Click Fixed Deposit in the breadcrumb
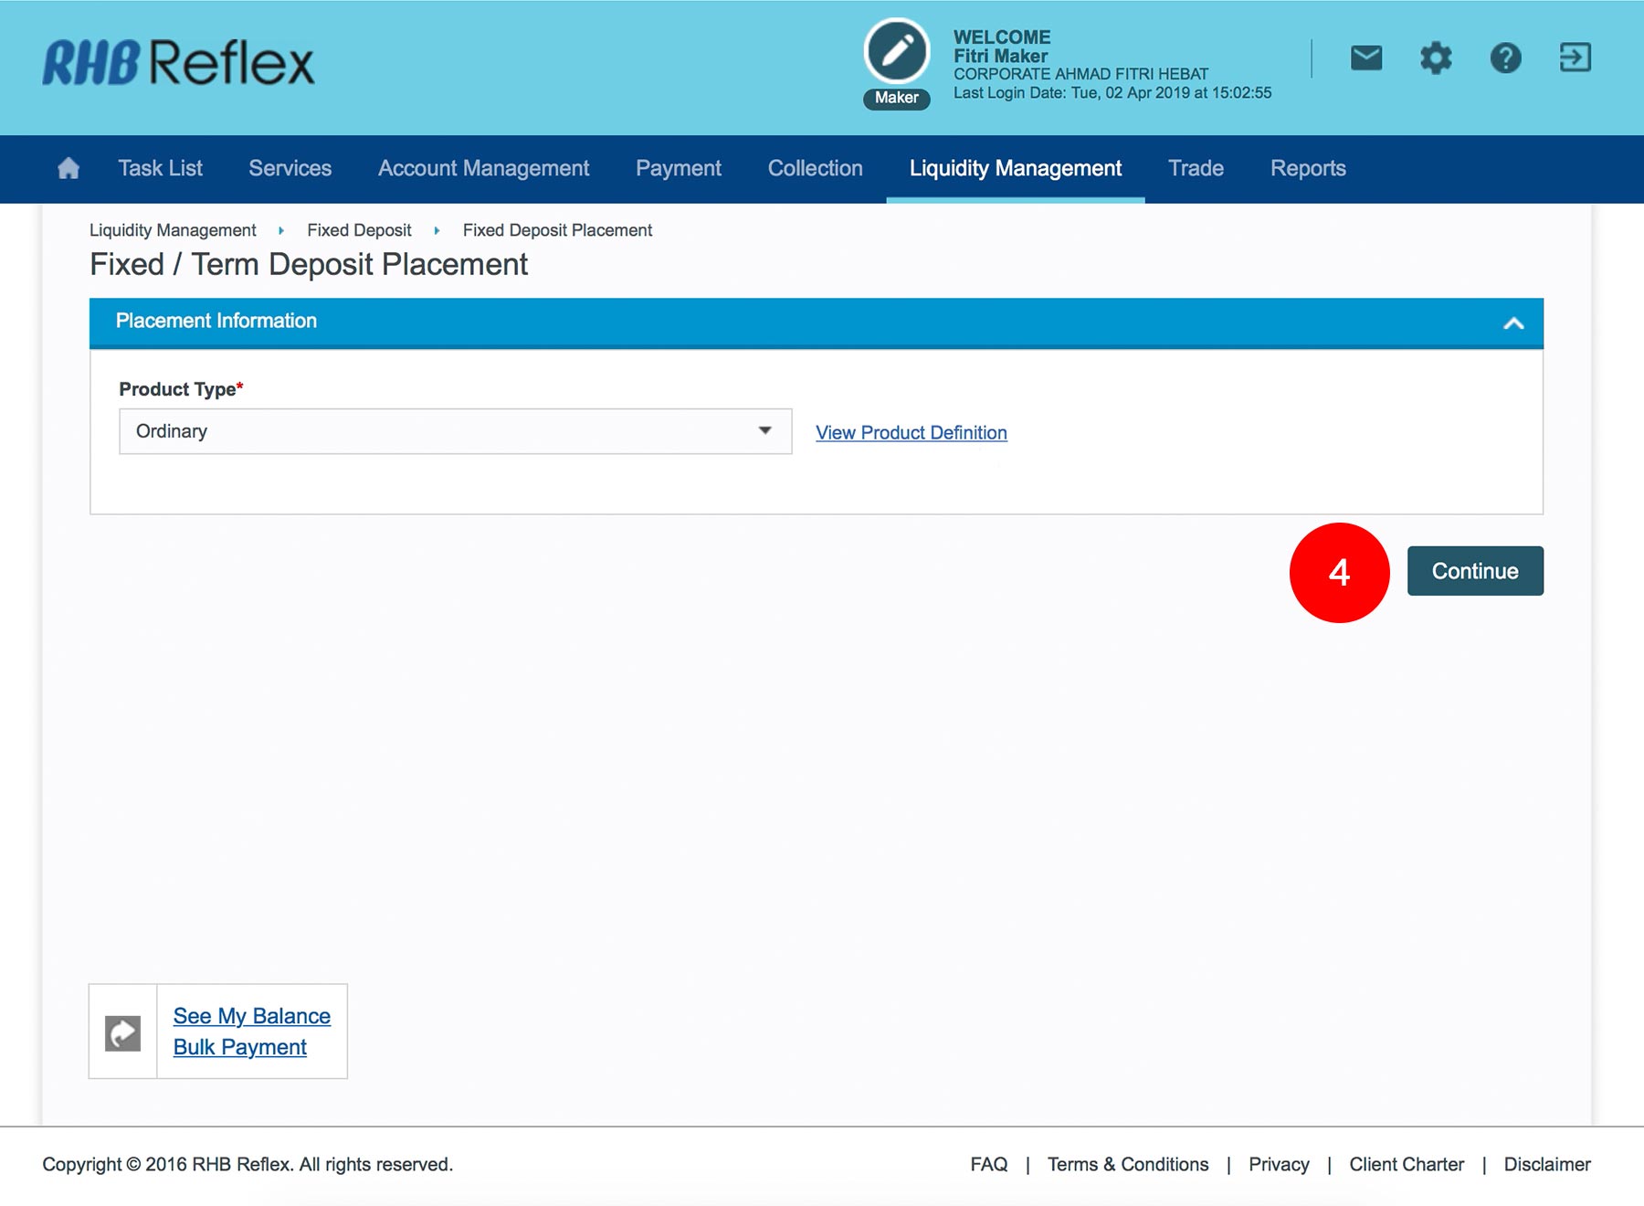The image size is (1644, 1206). pos(359,230)
